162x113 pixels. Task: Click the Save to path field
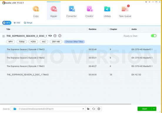[x=48, y=109]
